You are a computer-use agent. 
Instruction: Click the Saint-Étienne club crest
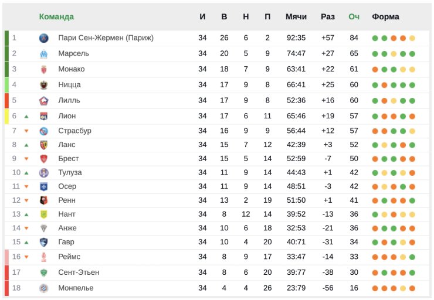43,272
